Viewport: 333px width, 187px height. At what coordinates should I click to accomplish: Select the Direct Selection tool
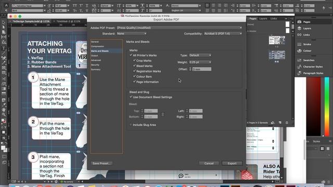[4, 27]
